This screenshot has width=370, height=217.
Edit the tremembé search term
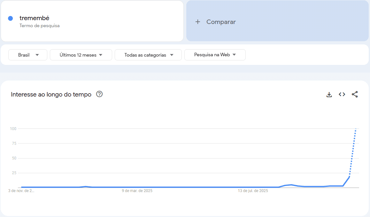pyautogui.click(x=35, y=18)
